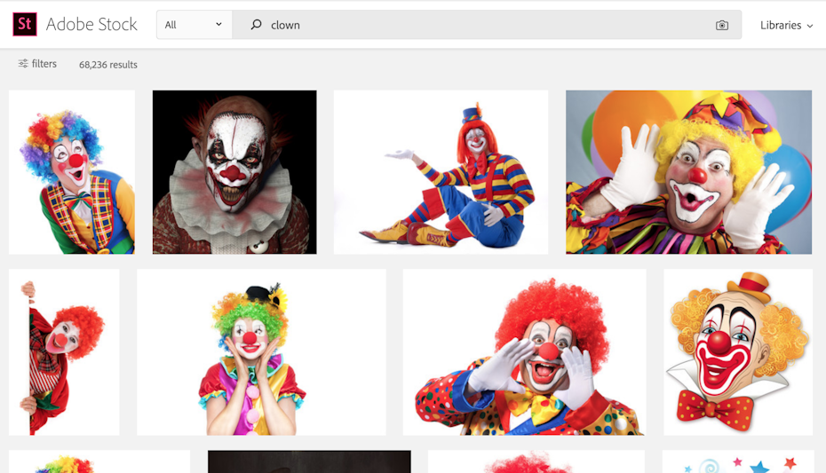Expand the Libraries dropdown menu
Screen dimensions: 826x473
point(786,26)
